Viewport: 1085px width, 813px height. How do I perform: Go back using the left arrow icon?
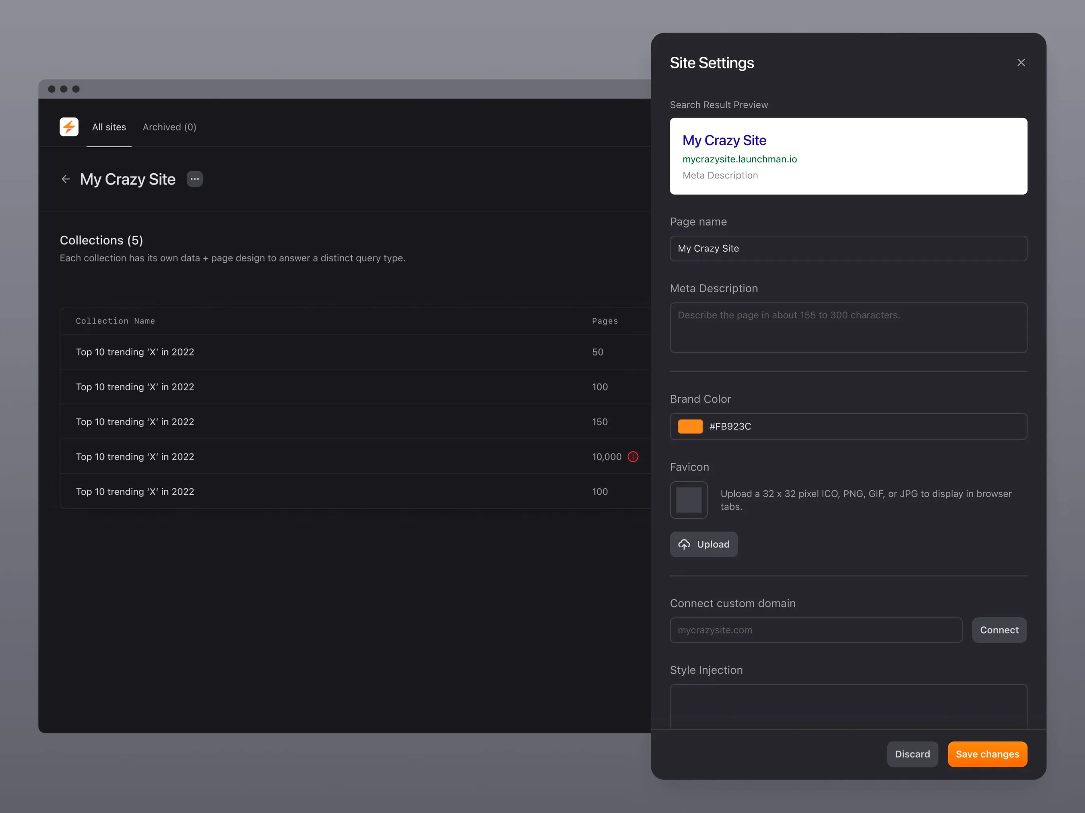coord(66,179)
